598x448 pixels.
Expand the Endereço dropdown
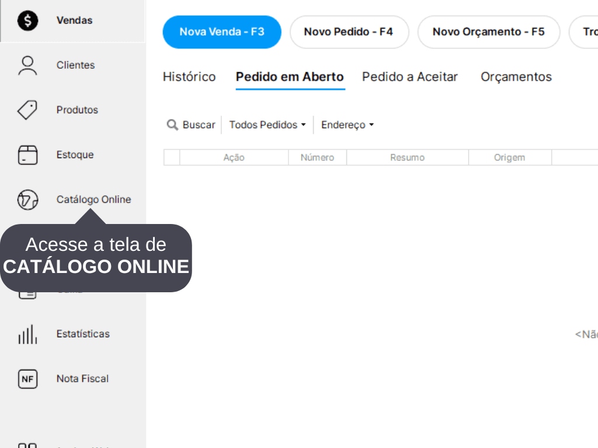coord(347,125)
